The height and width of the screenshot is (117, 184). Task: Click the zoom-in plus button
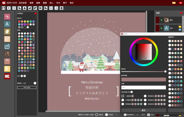pos(137,115)
